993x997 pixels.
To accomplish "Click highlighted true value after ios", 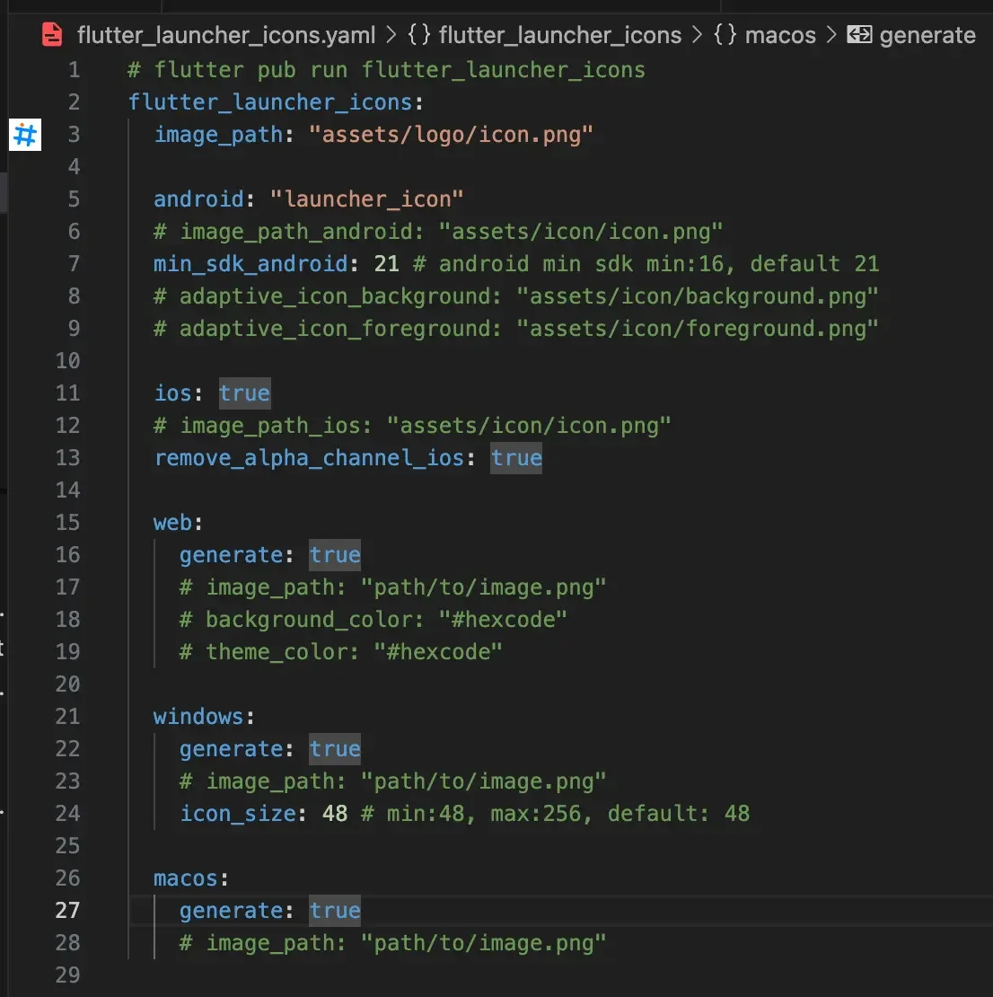I will (245, 393).
